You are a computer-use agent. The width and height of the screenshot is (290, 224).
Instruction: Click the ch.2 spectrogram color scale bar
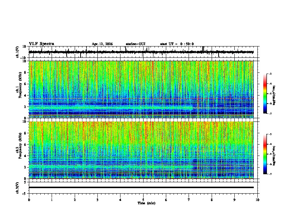pos(265,154)
